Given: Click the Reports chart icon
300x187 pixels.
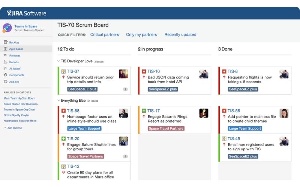Looking at the screenshot, I should click(x=6, y=62).
